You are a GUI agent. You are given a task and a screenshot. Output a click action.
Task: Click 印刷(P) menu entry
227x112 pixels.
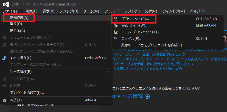pyautogui.click(x=56, y=85)
